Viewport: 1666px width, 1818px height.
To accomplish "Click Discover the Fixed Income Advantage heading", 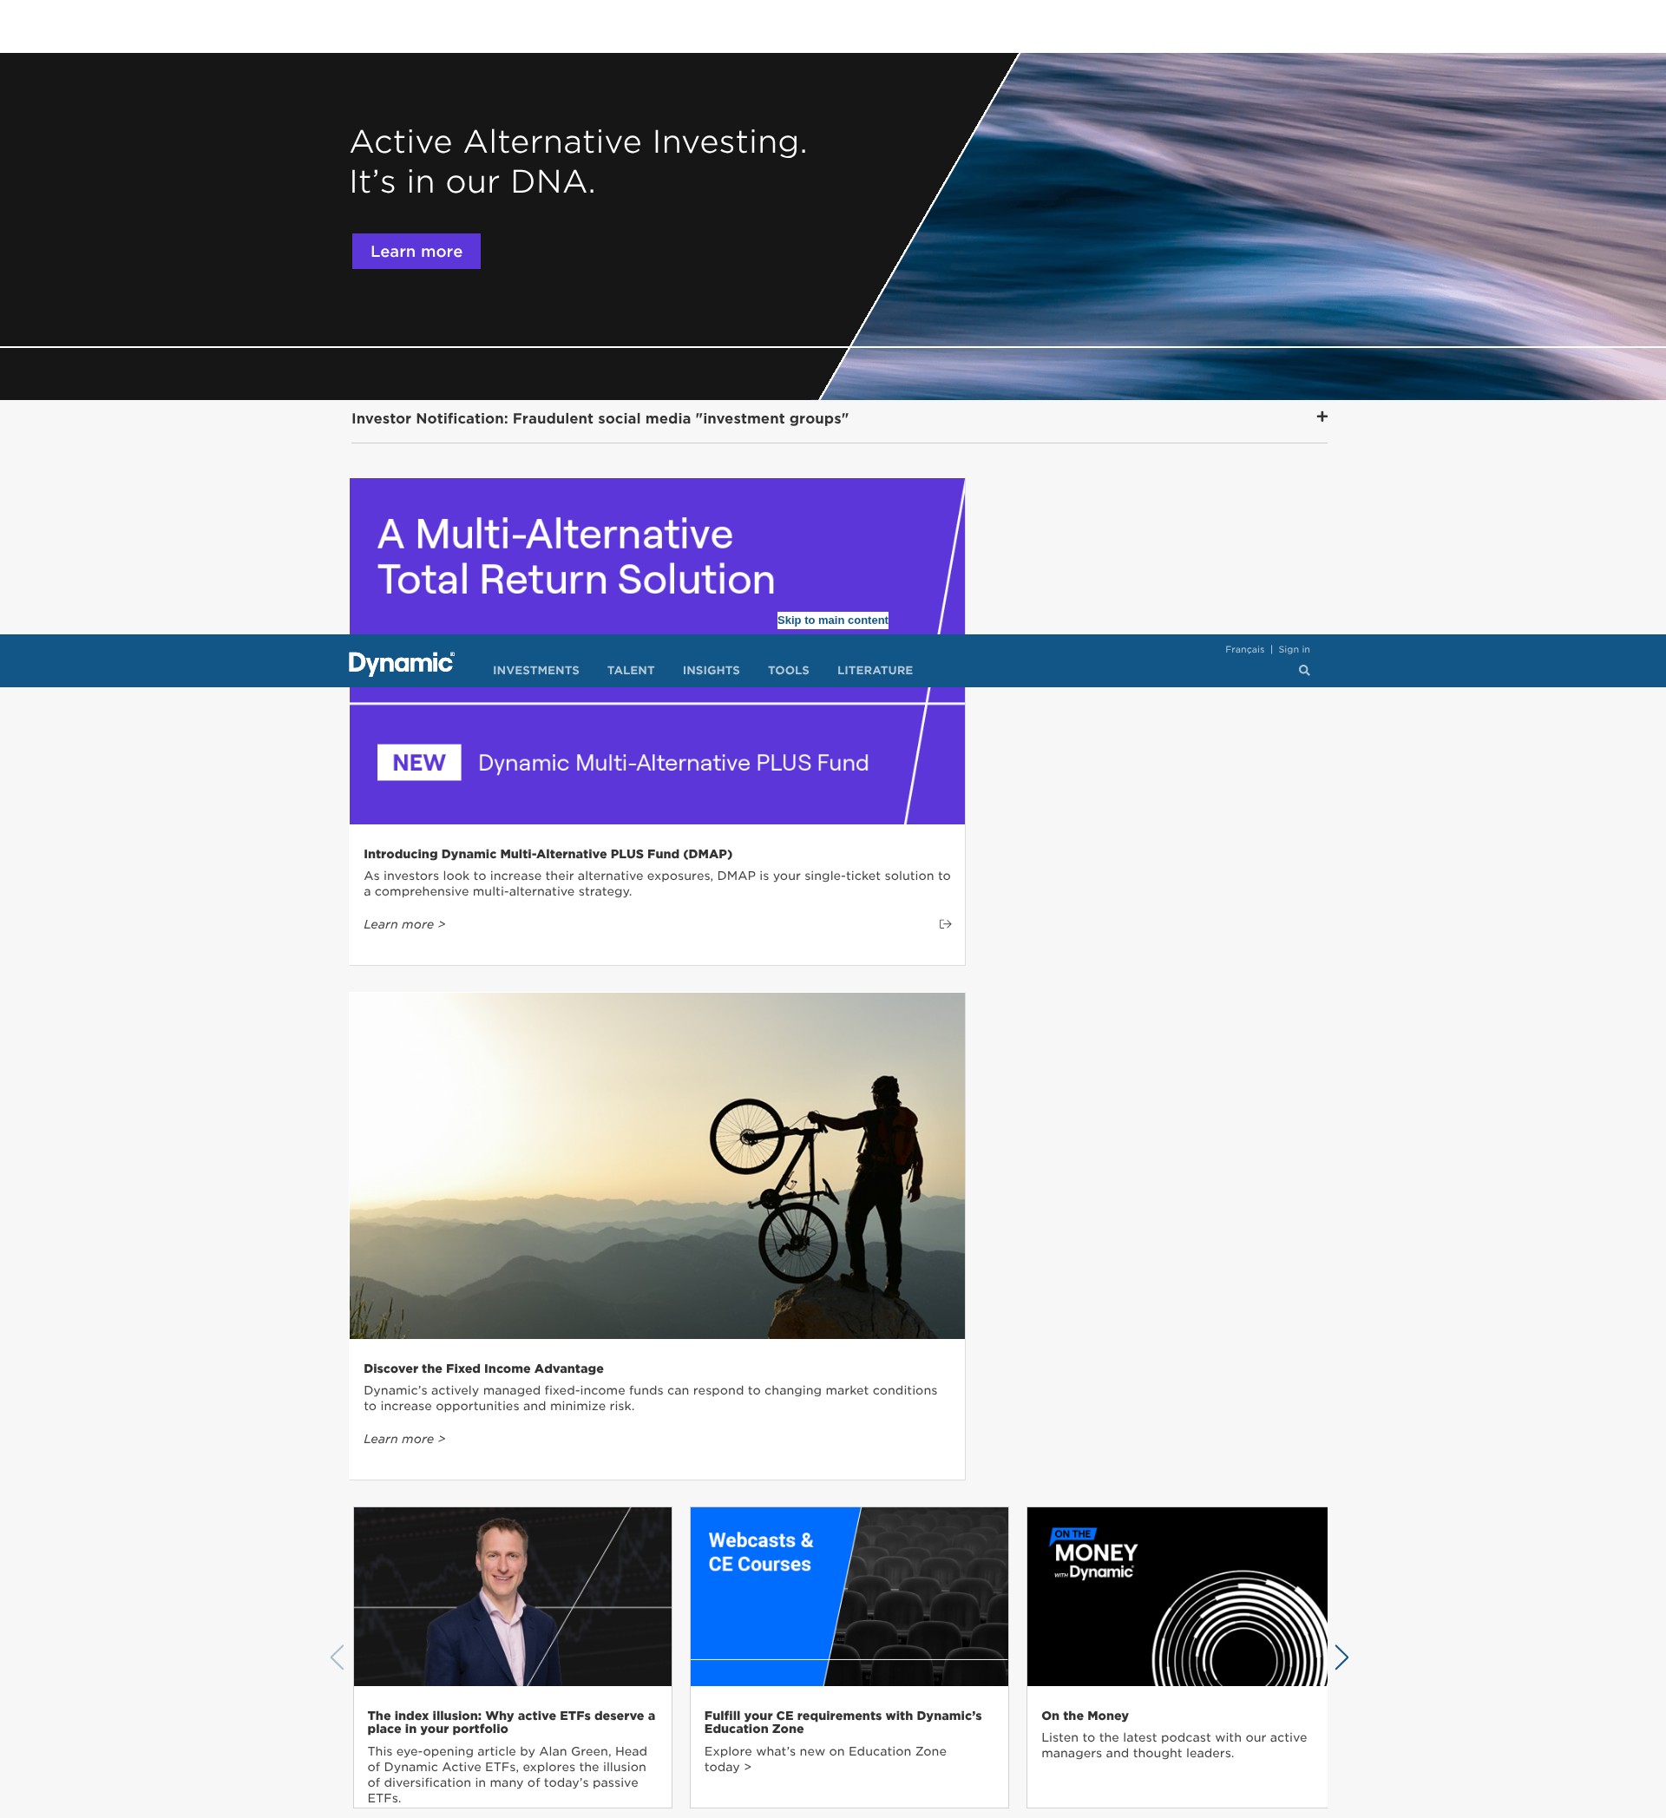I will pos(483,1368).
